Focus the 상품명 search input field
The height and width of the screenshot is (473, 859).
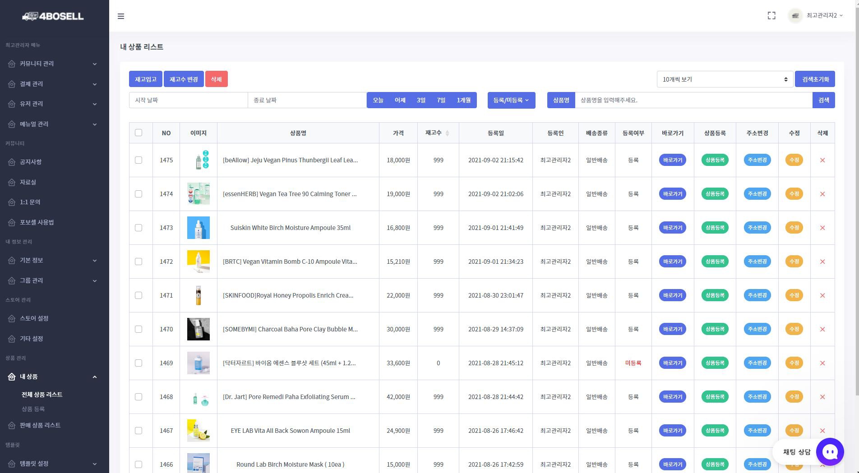693,100
